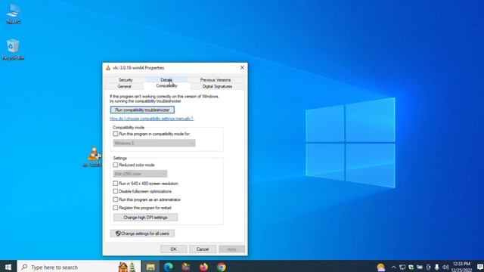Viewport: 484px width, 272px height.
Task: Switch to the Security tab
Action: click(x=126, y=80)
